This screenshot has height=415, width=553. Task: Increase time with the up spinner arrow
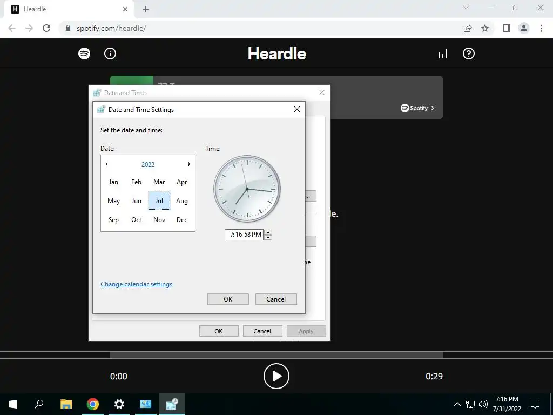click(x=268, y=232)
